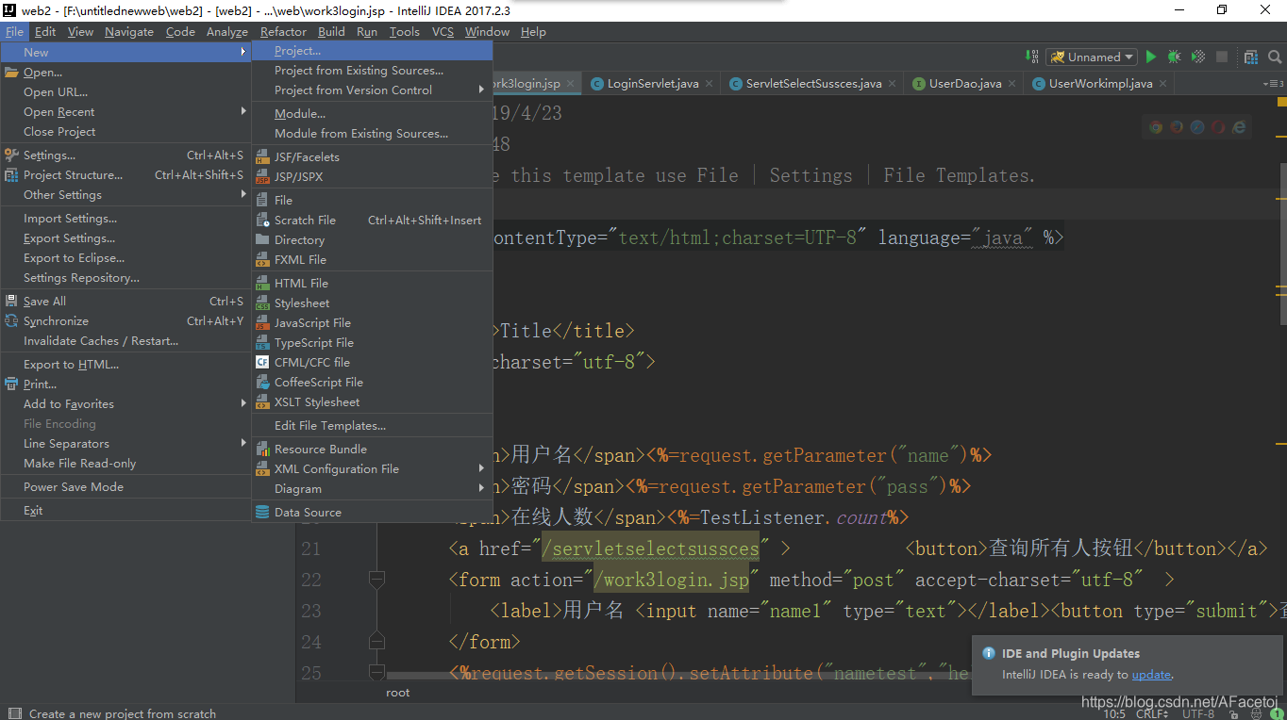The height and width of the screenshot is (720, 1287).
Task: Open Settings... from File menu
Action: click(126, 155)
